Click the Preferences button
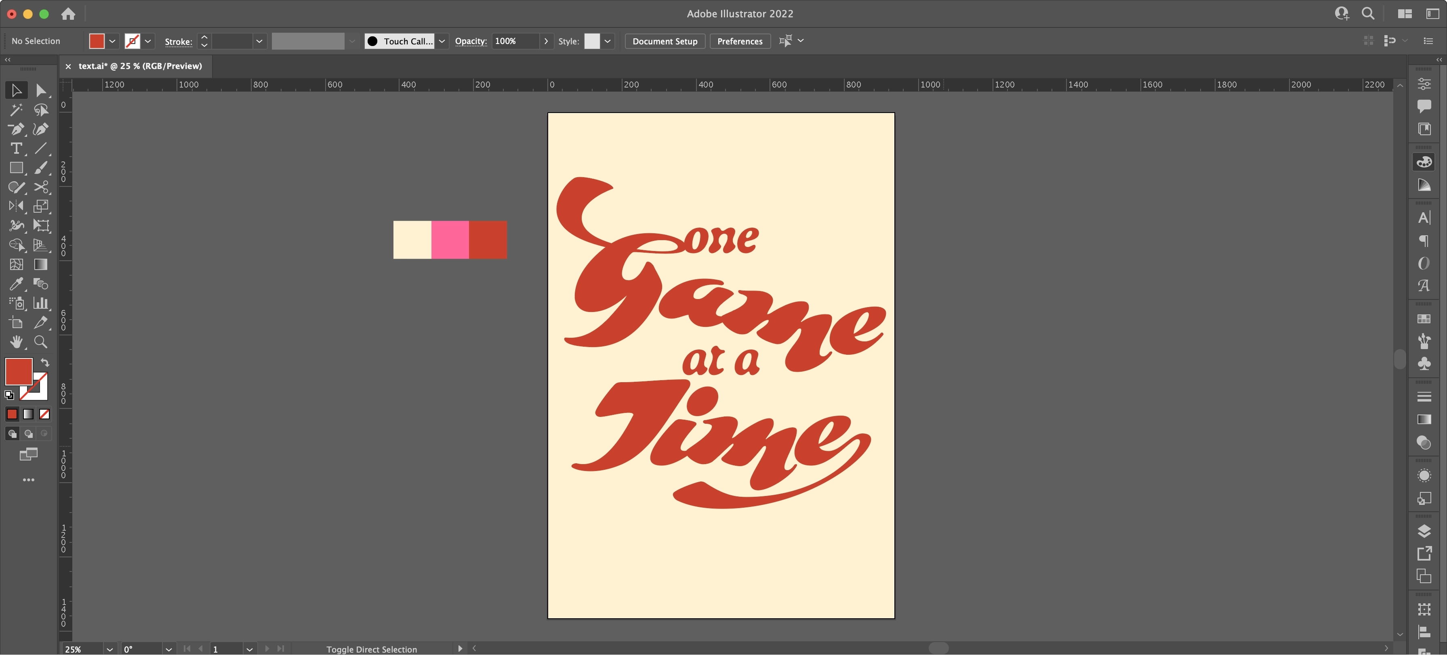This screenshot has height=655, width=1447. coord(740,41)
